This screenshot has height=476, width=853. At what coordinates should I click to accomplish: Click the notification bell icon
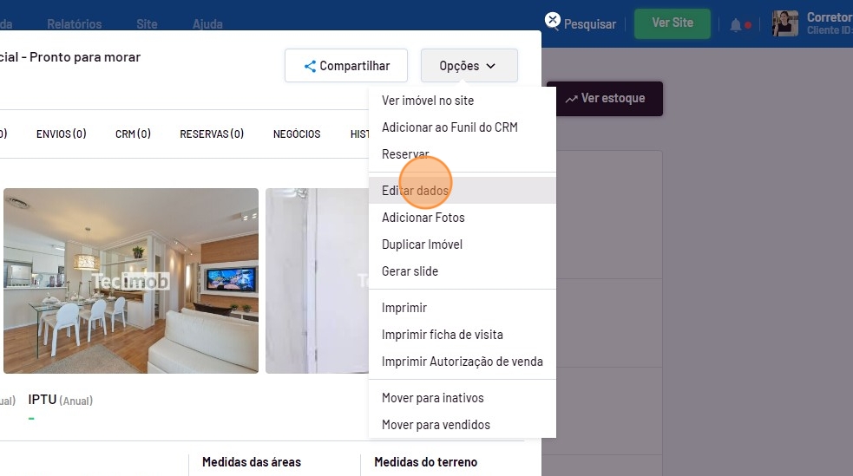[736, 25]
